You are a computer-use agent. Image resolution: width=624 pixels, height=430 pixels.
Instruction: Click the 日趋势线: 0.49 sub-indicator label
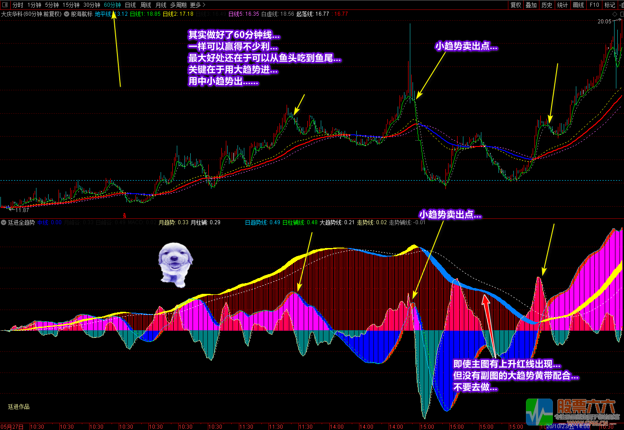coord(263,222)
